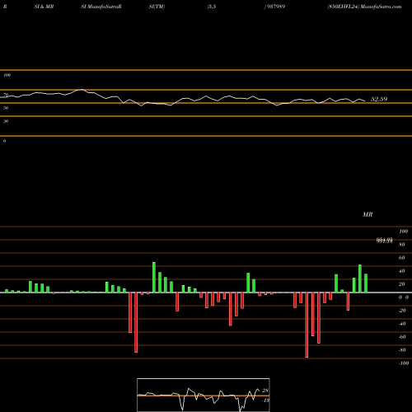Click the 30 level label on RSI axis
Image resolution: width=412 pixels, height=412 pixels.
click(x=6, y=121)
